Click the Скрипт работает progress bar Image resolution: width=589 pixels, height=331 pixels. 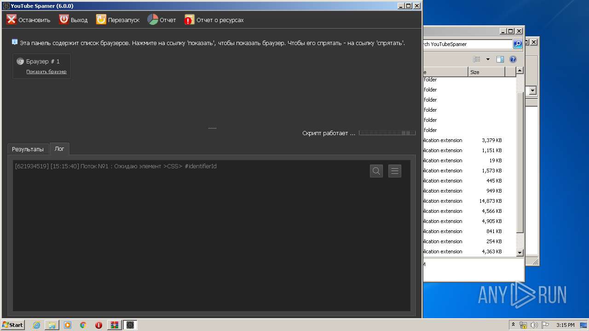pos(387,133)
